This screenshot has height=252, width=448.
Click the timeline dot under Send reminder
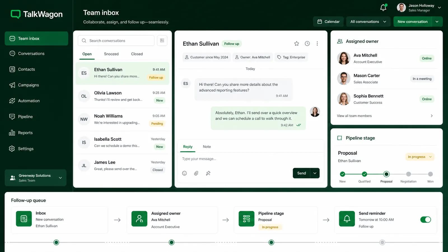[x=382, y=242]
